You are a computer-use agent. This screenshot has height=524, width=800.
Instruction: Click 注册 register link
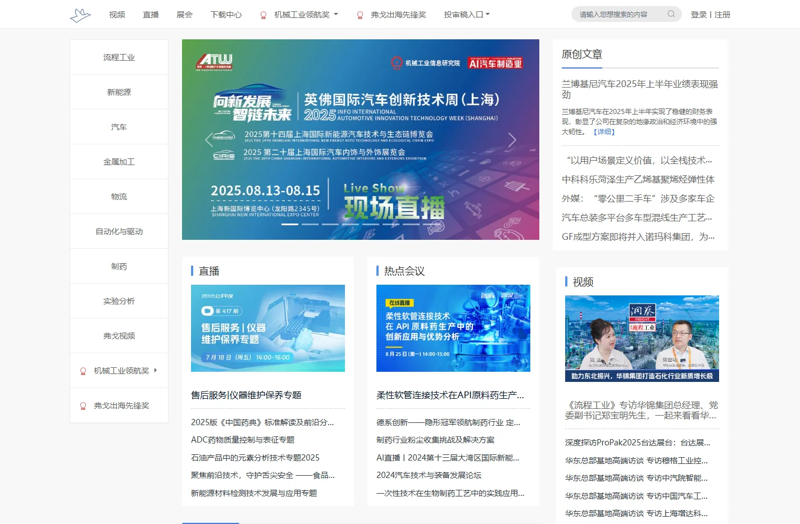pos(722,15)
